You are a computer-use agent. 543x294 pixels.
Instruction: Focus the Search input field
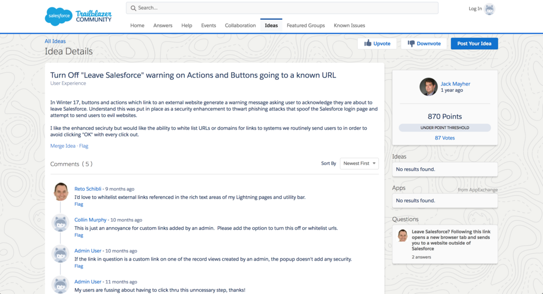pos(282,8)
